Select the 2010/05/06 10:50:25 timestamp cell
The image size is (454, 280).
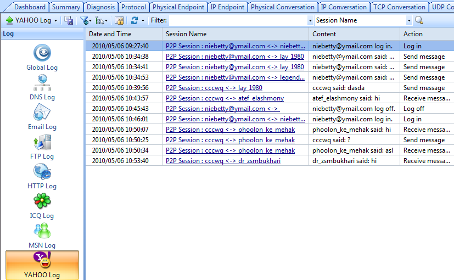click(x=124, y=140)
